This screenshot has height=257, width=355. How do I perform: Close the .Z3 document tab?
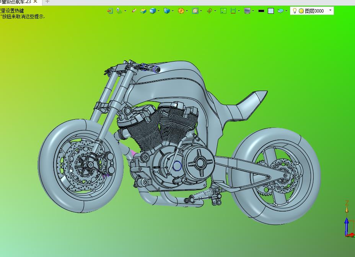pos(36,2)
